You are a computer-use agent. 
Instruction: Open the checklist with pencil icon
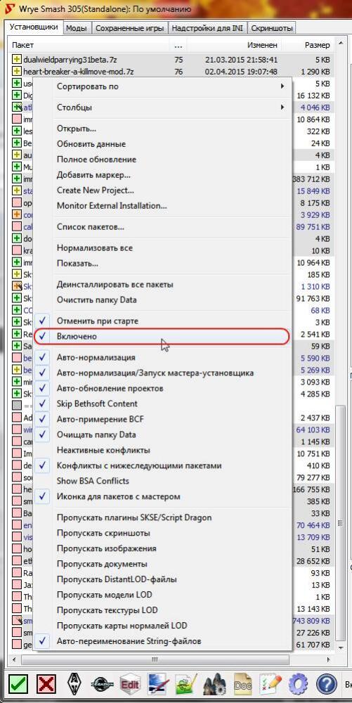pyautogui.click(x=270, y=685)
